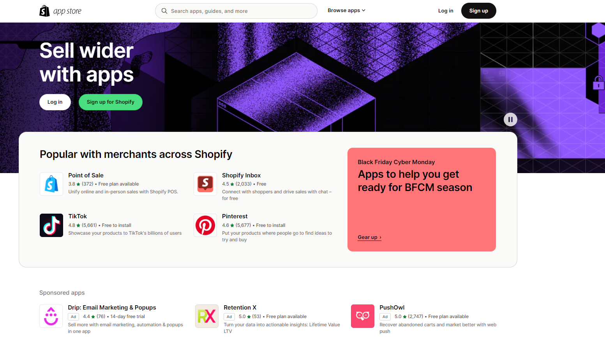Click 'Popular with merchants across Shopify' heading

pyautogui.click(x=136, y=154)
